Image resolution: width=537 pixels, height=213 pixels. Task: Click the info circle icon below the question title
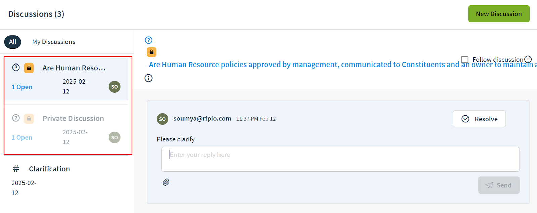(148, 78)
